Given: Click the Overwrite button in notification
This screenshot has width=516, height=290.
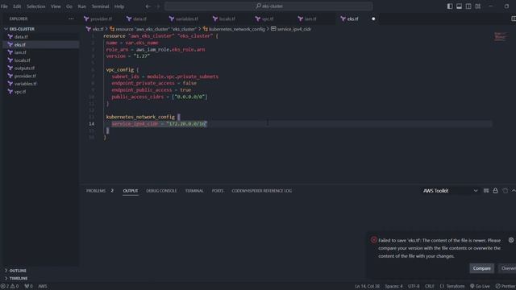Looking at the screenshot, I should [507, 268].
